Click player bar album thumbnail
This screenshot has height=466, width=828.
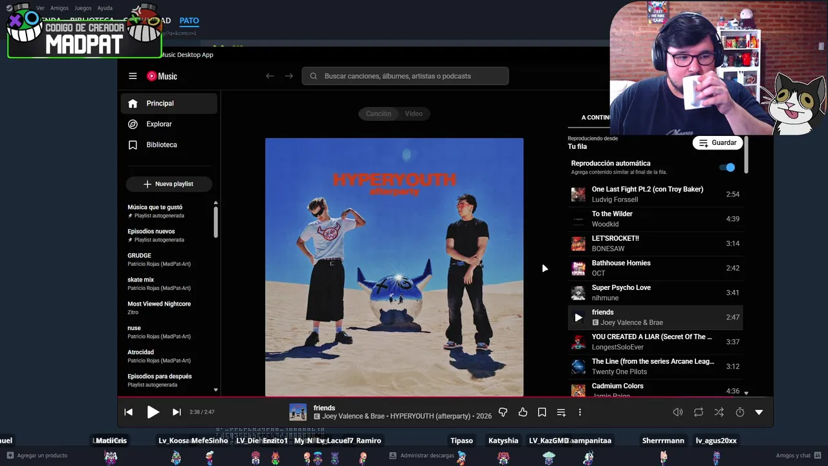298,412
